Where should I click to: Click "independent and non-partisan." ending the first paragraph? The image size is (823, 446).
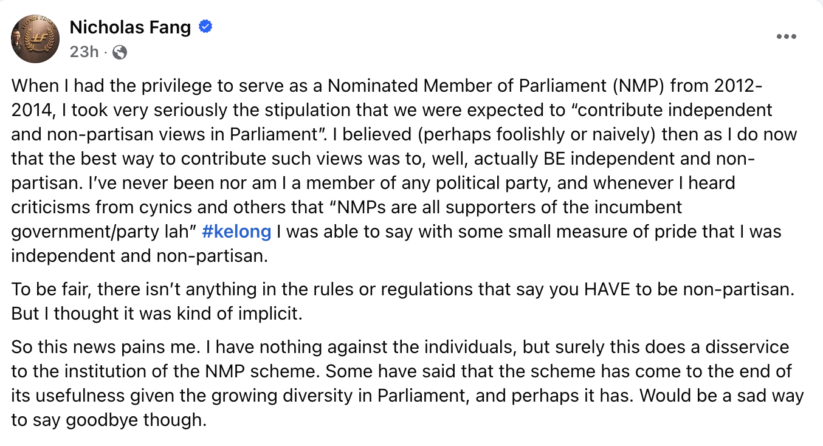[x=139, y=256]
